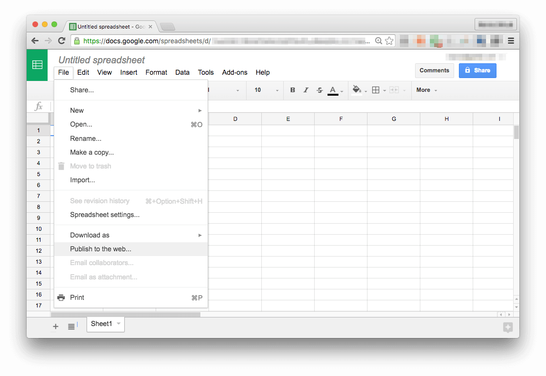Open the all sheets list icon
Viewport: 546px width, 376px height.
[x=72, y=327]
